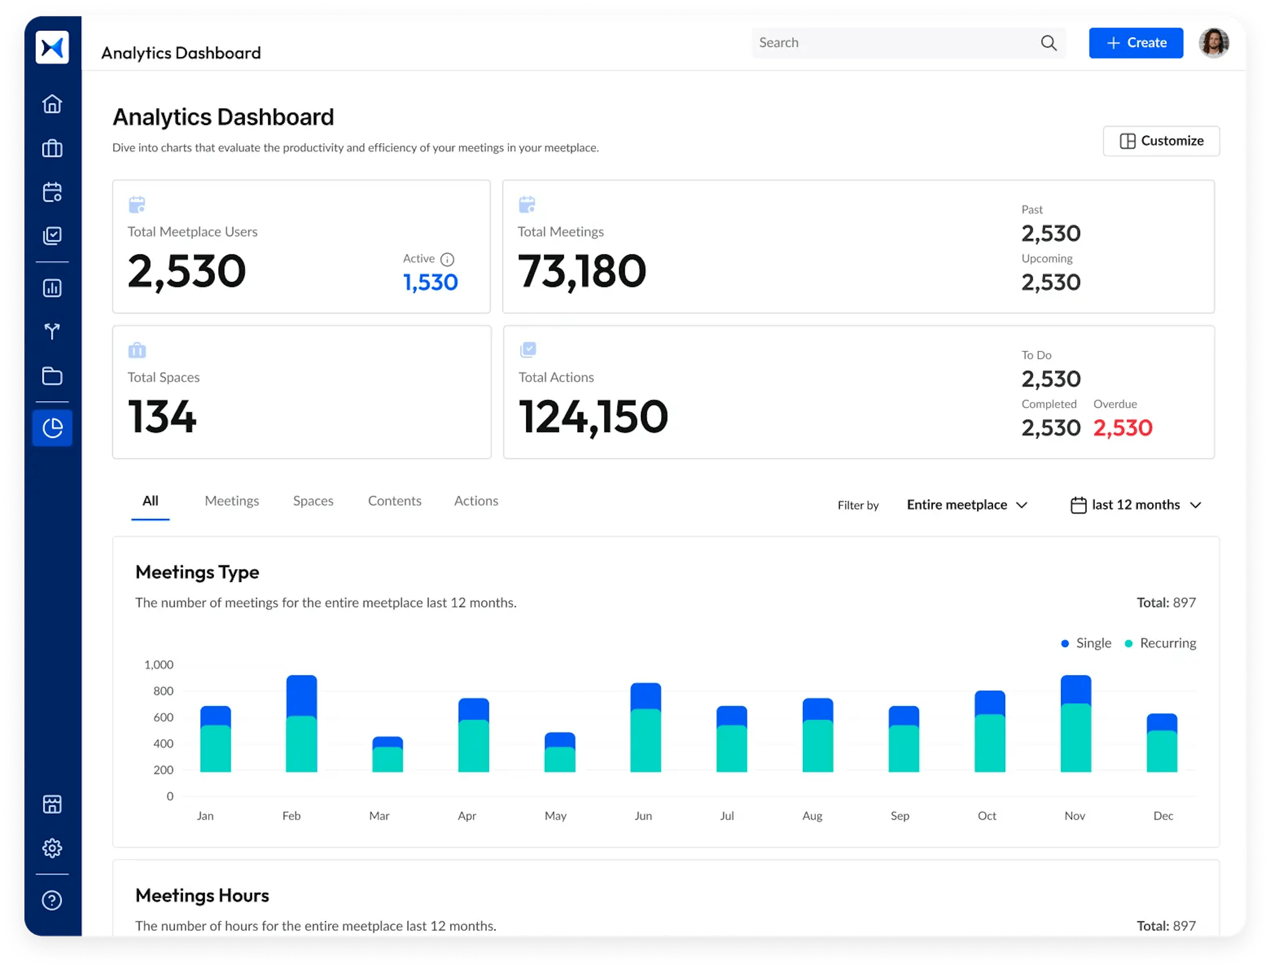Open the calendar meetings sidebar icon
Viewport: 1270px width, 969px height.
[52, 192]
